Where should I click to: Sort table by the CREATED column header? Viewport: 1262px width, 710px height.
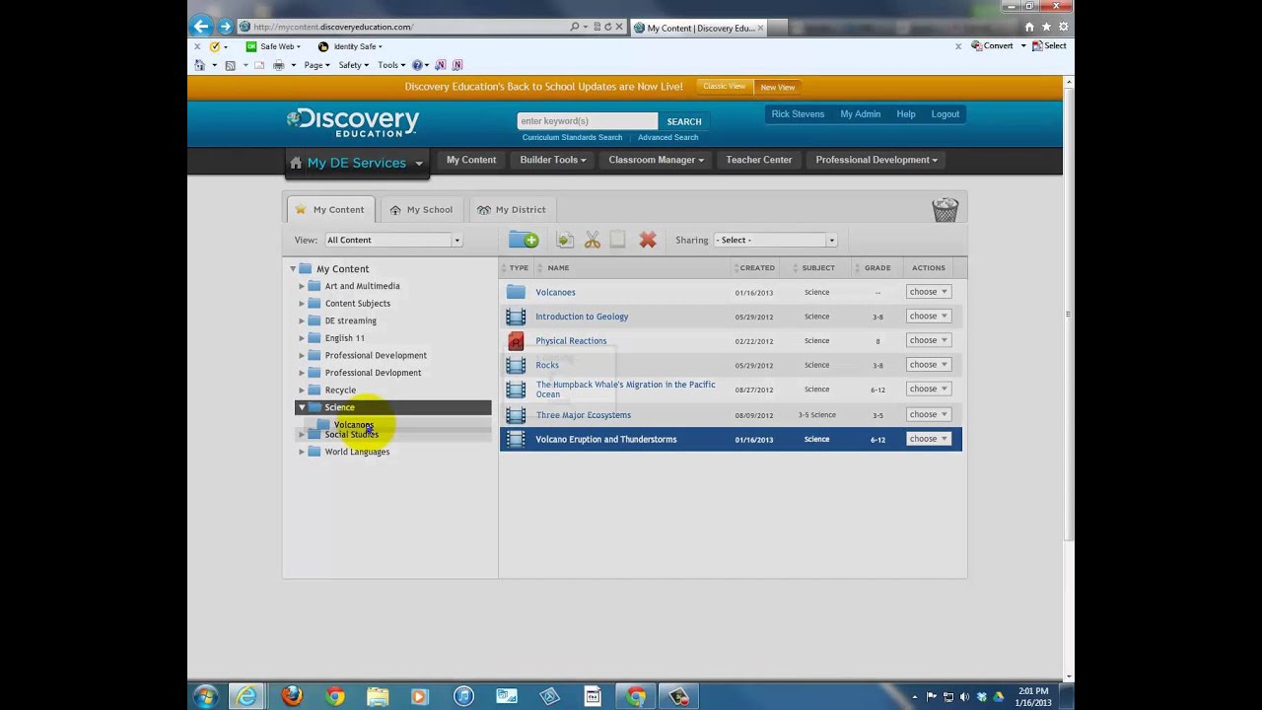[x=757, y=268]
